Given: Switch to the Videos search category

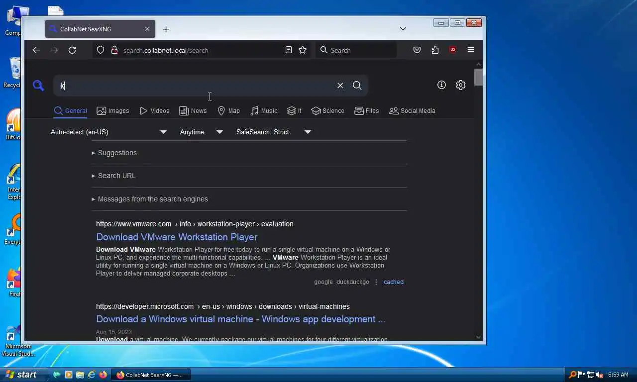Looking at the screenshot, I should point(155,111).
